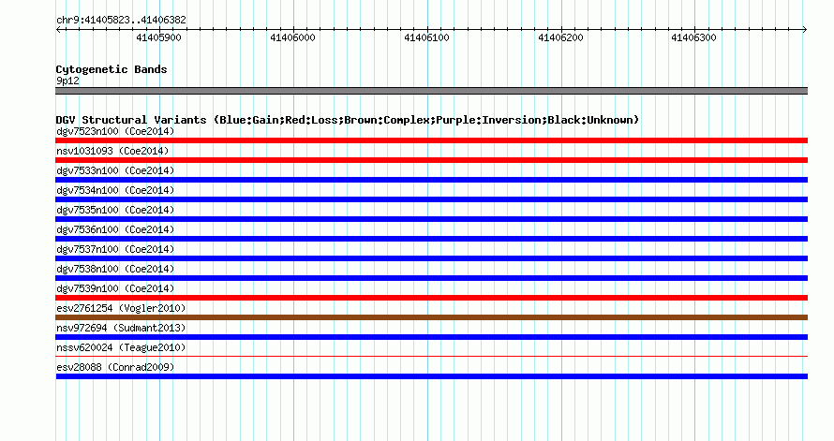Open the dgv7539n100 (Coe2014) label
The image size is (834, 441).
click(x=115, y=288)
